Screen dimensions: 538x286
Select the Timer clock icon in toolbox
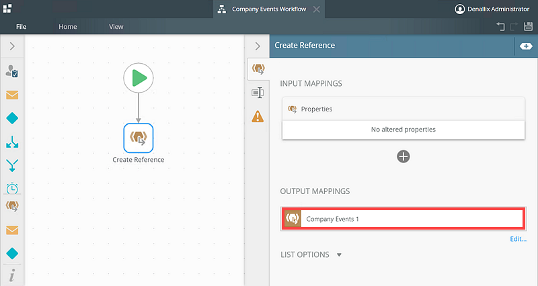(x=12, y=188)
